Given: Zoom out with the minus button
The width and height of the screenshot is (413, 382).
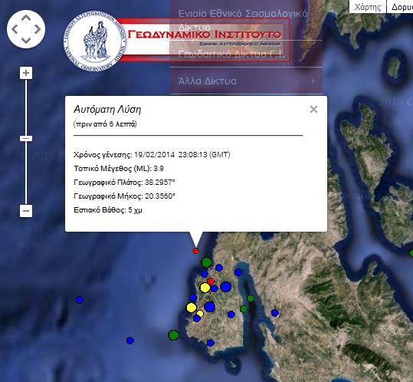Looking at the screenshot, I should [26, 211].
